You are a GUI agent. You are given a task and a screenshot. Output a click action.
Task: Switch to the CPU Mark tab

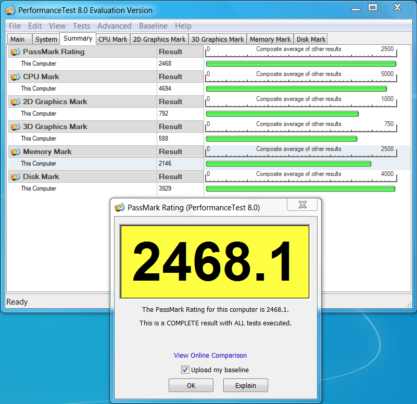(113, 39)
